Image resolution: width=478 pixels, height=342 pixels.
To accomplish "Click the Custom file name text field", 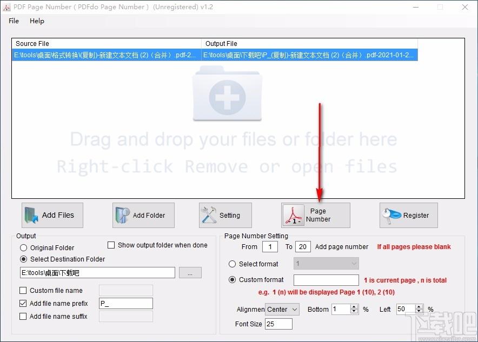I will click(x=126, y=291).
